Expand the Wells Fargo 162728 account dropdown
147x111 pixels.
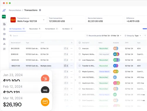coord(44,20)
